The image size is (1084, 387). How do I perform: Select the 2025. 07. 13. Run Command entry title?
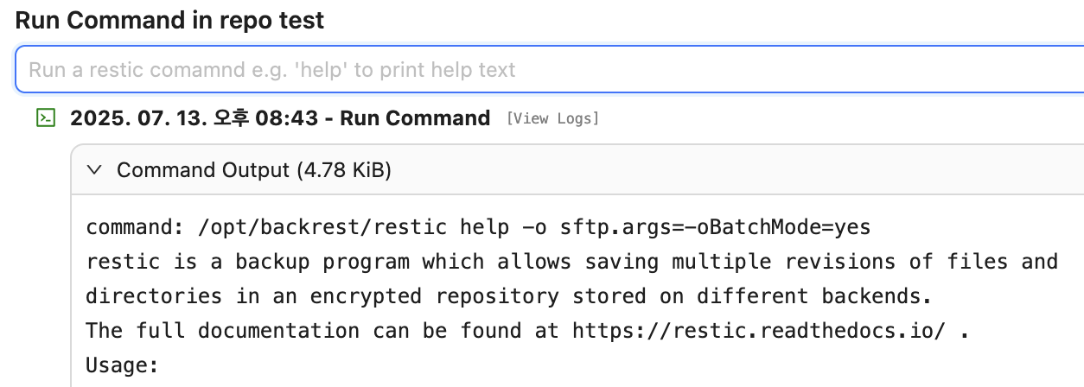[x=280, y=118]
